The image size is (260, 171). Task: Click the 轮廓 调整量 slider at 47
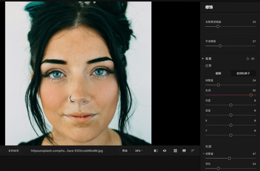click(229, 158)
